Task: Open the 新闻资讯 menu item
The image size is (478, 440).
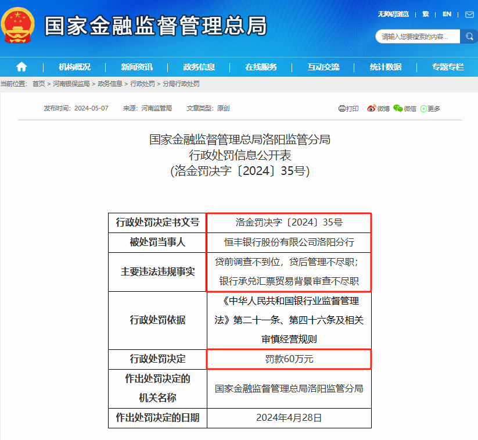Action: point(136,67)
